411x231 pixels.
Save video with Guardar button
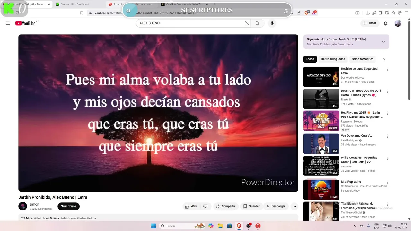251,206
